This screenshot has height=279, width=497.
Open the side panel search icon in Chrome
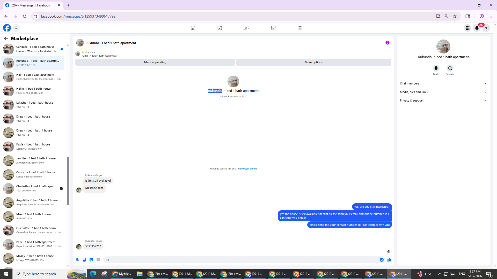pos(468,16)
